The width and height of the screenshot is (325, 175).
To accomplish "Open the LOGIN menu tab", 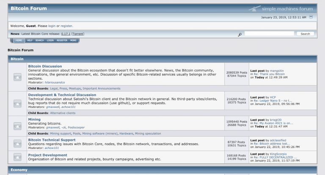I will (50, 40).
